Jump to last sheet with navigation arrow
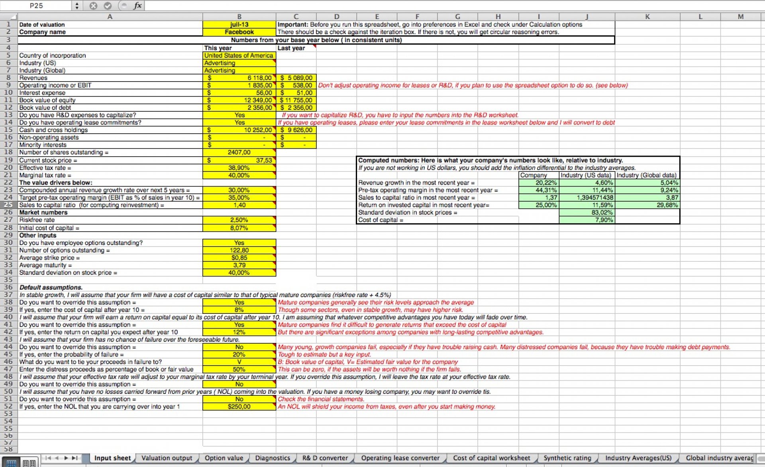The image size is (765, 467). (x=75, y=458)
